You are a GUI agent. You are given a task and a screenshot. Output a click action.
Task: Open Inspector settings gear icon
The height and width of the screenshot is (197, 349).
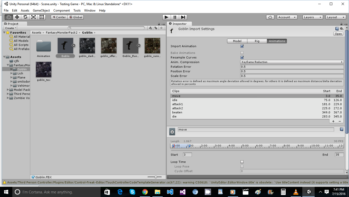[341, 29]
